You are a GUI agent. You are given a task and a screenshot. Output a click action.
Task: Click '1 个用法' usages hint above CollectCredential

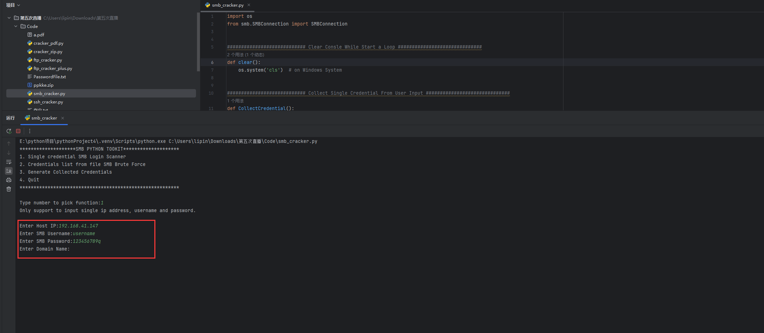point(236,101)
